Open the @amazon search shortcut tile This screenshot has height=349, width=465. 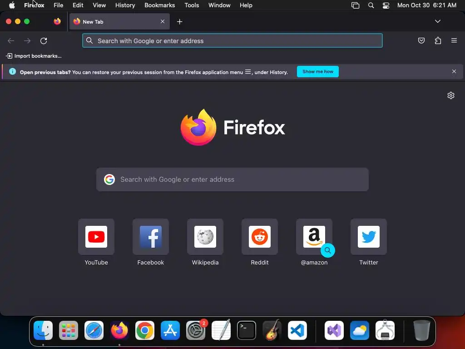coord(314,236)
